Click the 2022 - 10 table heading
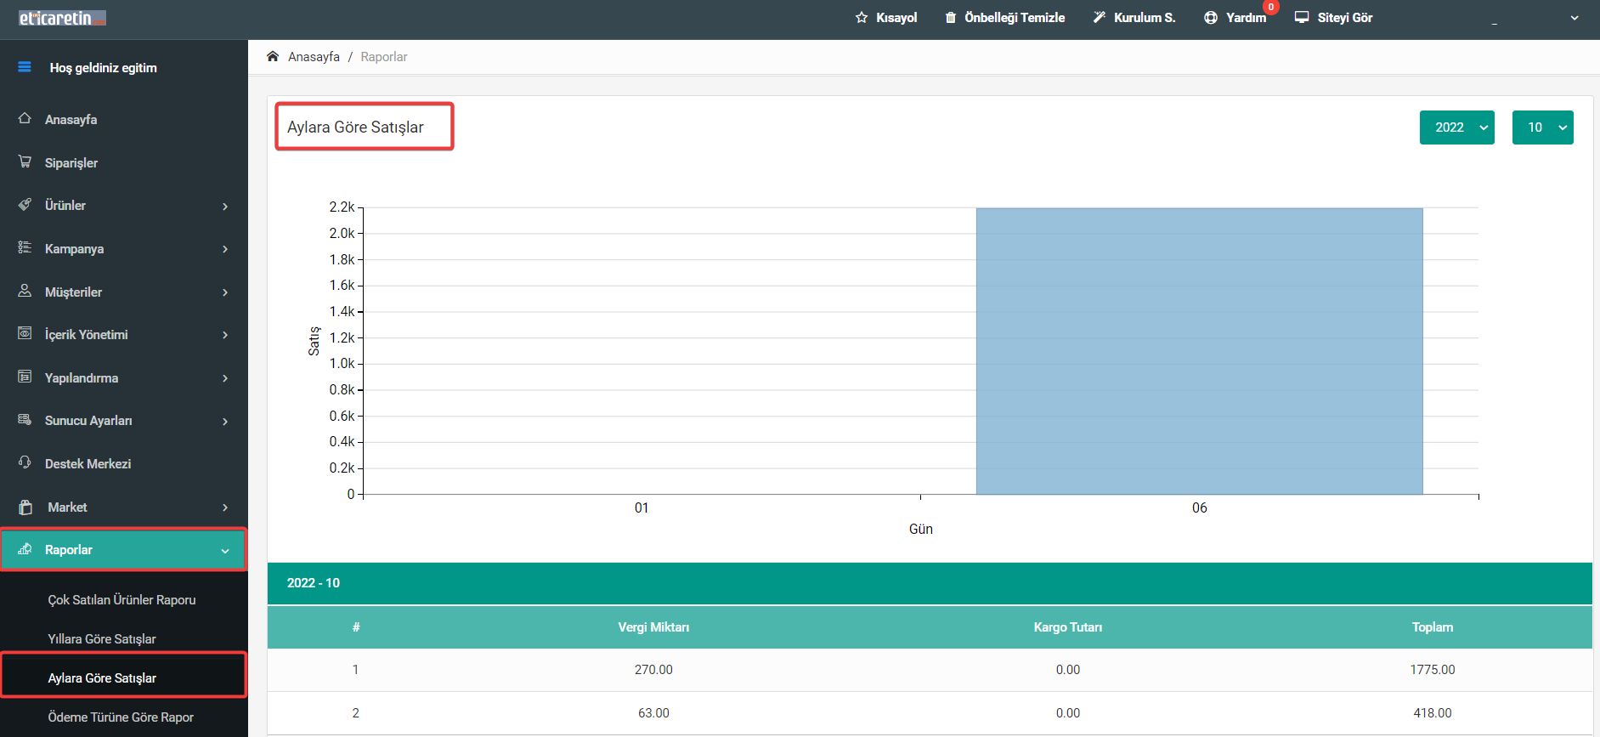Viewport: 1600px width, 737px height. tap(314, 582)
